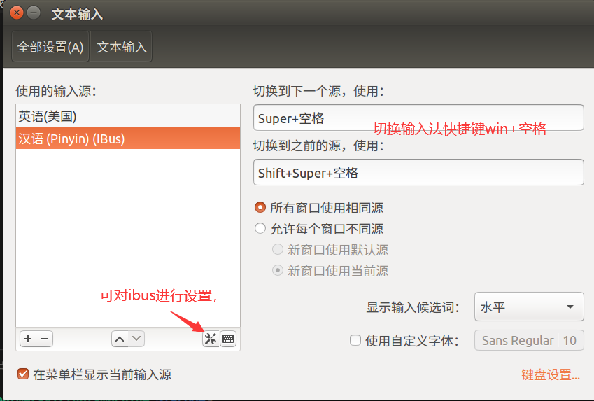Click Shift+Super+空格 shortcut field
The image size is (594, 401).
click(418, 172)
